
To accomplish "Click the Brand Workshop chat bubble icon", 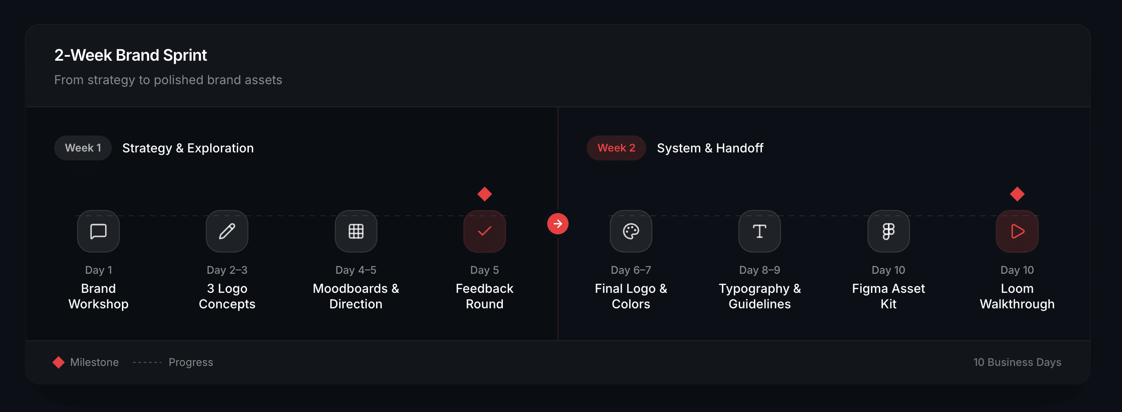I will coord(98,231).
